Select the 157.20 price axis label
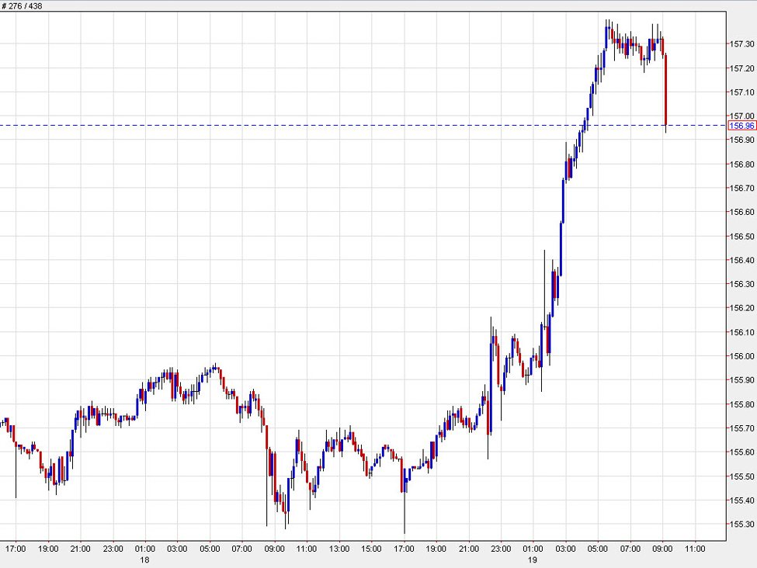757x568 pixels. [741, 68]
